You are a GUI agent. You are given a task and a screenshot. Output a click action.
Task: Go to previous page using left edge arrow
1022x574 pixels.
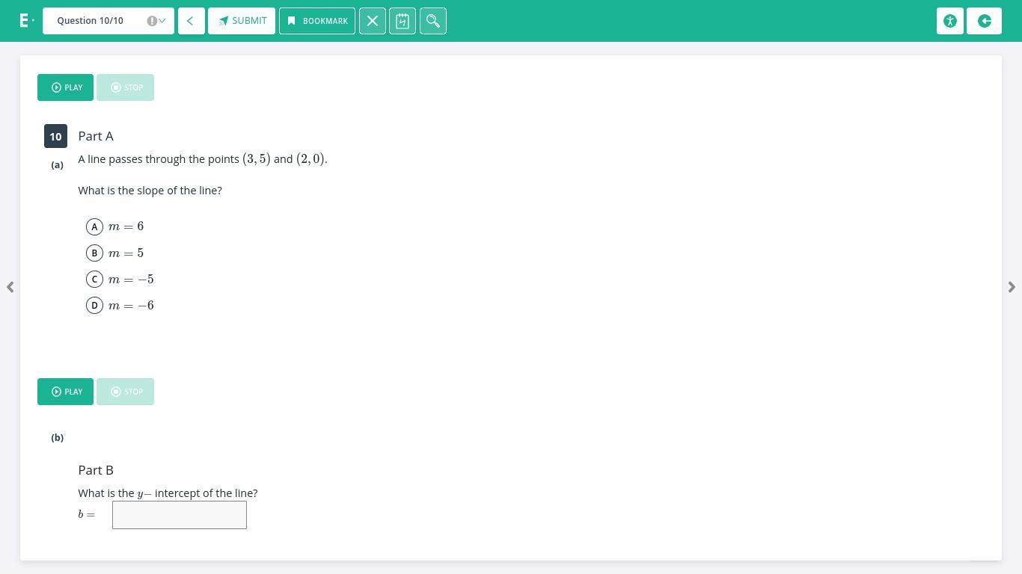pos(10,287)
